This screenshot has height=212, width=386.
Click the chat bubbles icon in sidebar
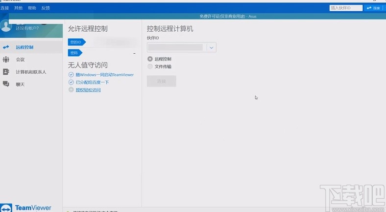6,84
